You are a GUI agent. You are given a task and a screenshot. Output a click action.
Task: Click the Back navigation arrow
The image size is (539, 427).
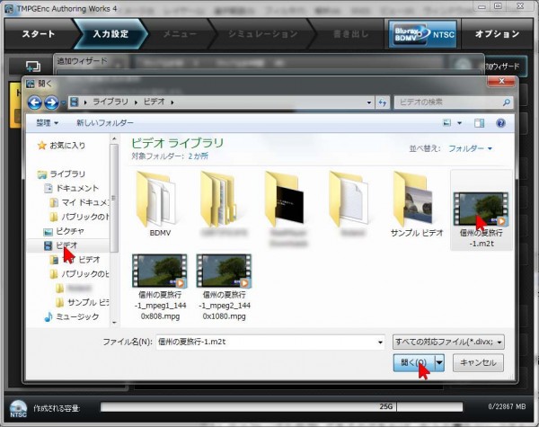37,102
